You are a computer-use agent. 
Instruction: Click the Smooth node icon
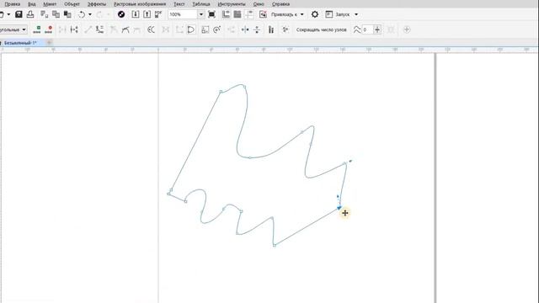click(125, 29)
